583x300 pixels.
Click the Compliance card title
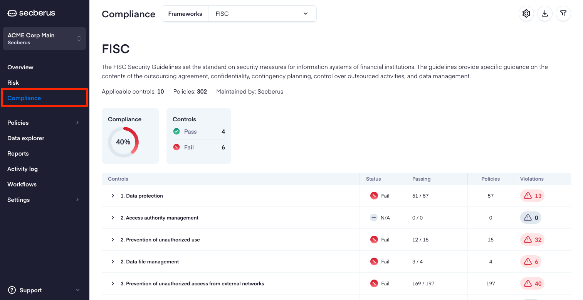[124, 119]
